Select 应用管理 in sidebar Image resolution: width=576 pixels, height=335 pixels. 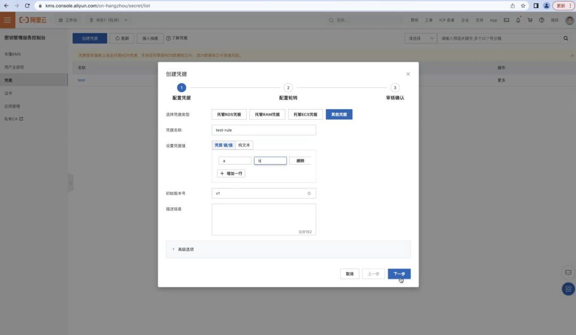(x=34, y=106)
